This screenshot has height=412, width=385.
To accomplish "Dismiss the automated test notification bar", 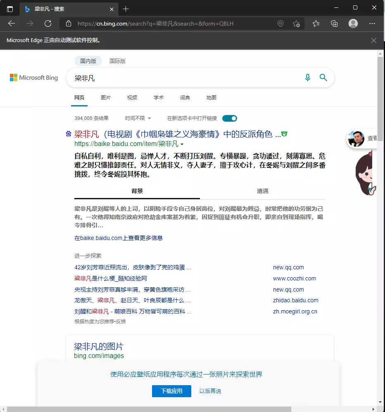I will coord(374,40).
